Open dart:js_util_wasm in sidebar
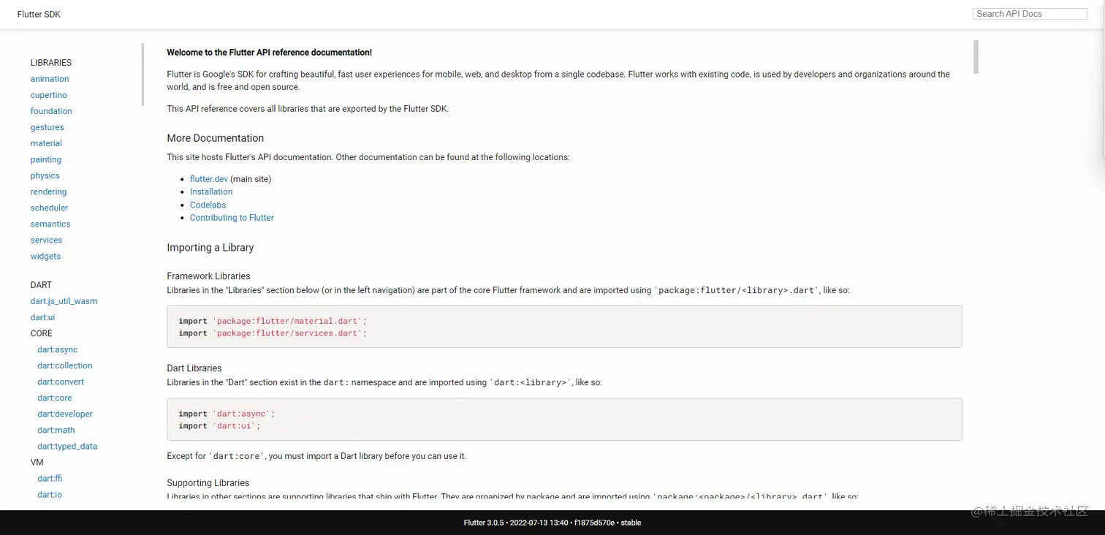Screen dimensions: 1105x535 [64, 301]
